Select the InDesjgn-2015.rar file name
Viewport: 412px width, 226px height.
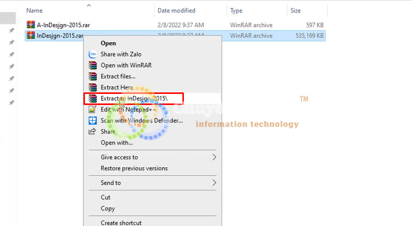(60, 36)
